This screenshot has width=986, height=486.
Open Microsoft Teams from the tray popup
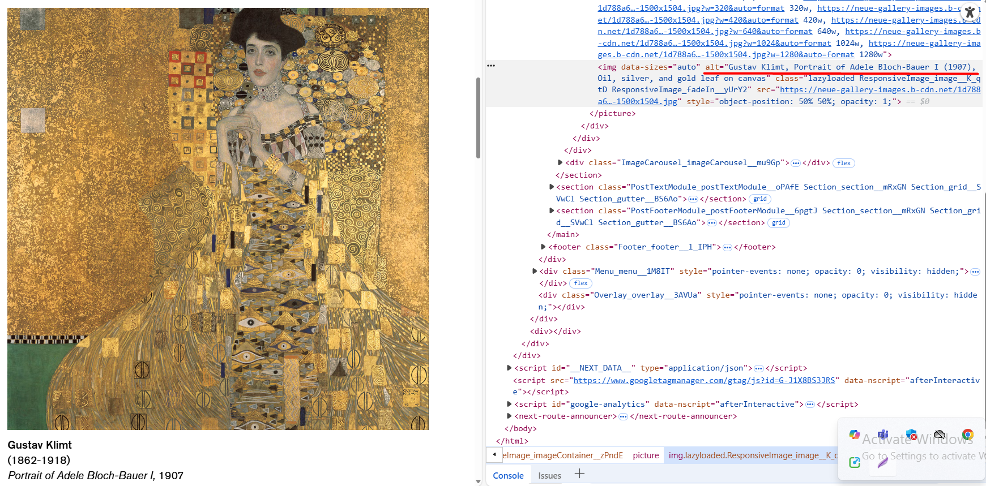(x=883, y=435)
